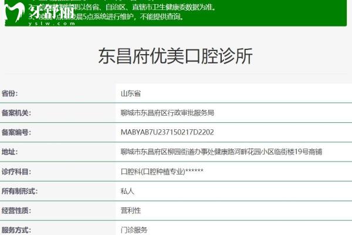
Task: Select the 服务方式 label
Action: click(16, 230)
